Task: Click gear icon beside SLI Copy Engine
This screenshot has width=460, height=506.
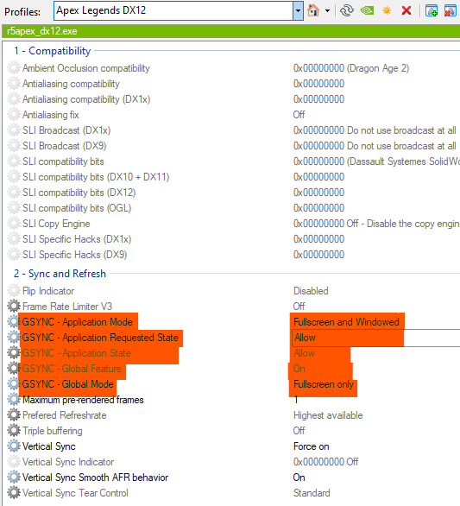Action: (14, 223)
